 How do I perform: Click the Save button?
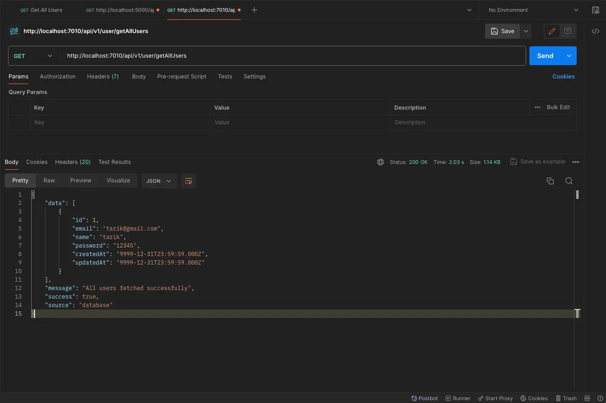pyautogui.click(x=502, y=31)
